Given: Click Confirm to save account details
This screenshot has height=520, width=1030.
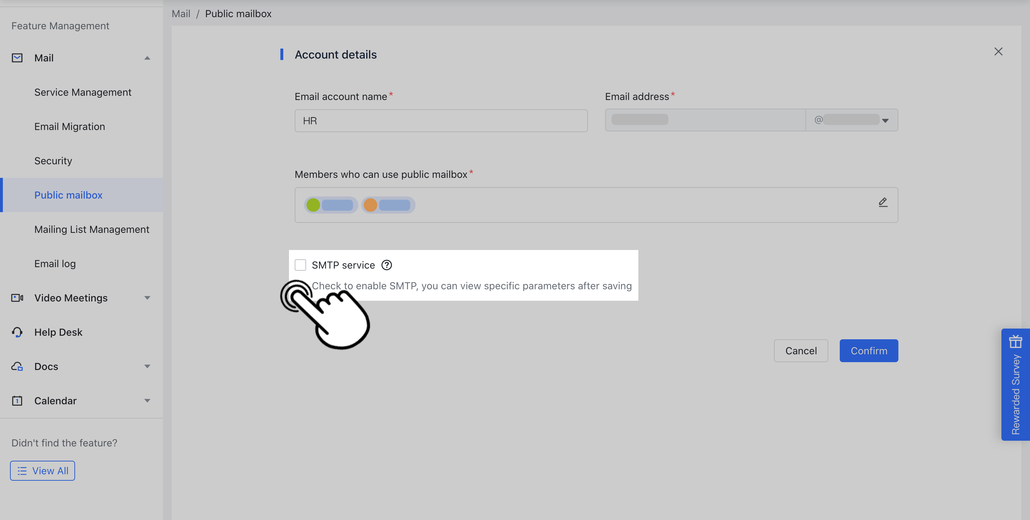Looking at the screenshot, I should [x=868, y=350].
